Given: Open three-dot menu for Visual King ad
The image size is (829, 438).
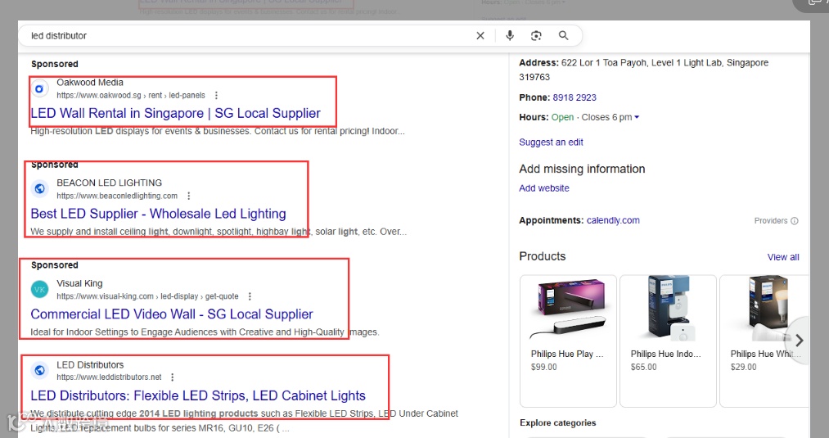Looking at the screenshot, I should tap(250, 296).
